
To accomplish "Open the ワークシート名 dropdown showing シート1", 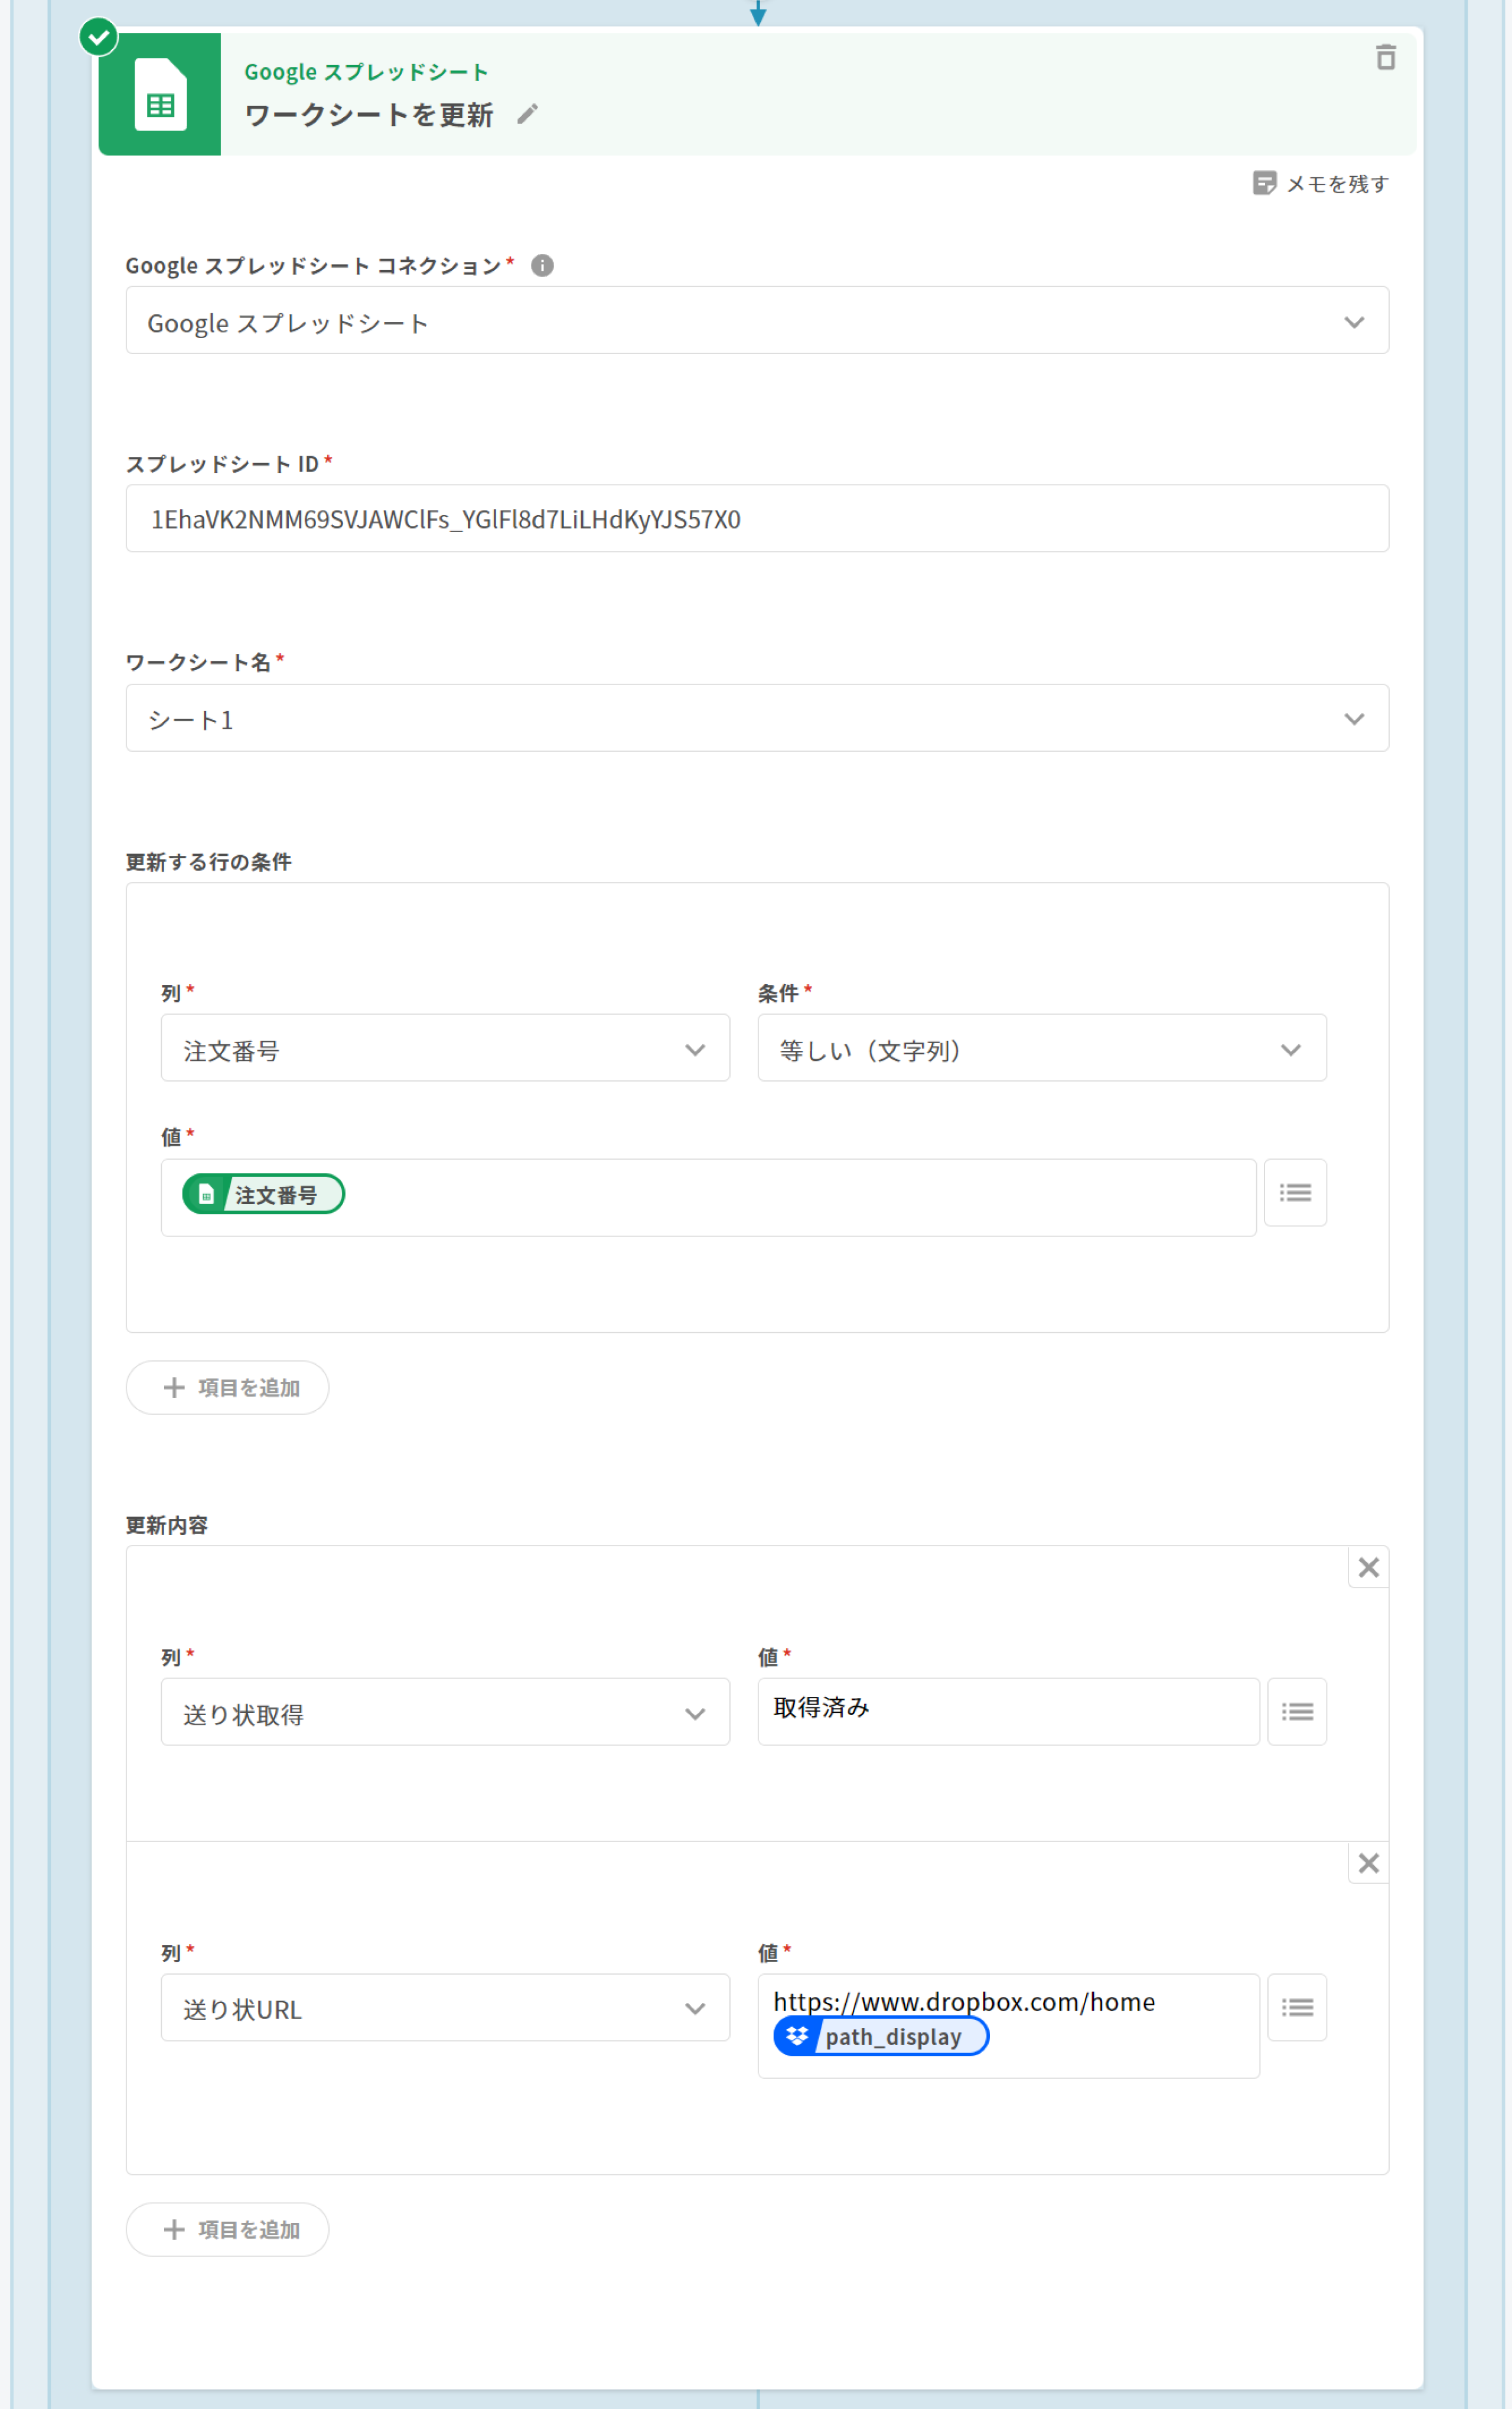I will click(756, 718).
